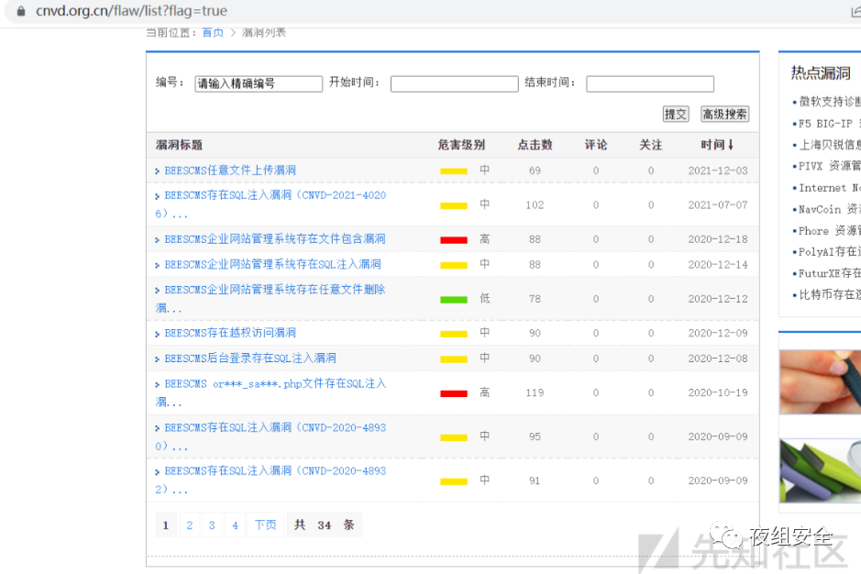Screen dimensions: 861x574
Task: Click yellow severity bar of 任意文件上传 row
Action: click(x=454, y=171)
